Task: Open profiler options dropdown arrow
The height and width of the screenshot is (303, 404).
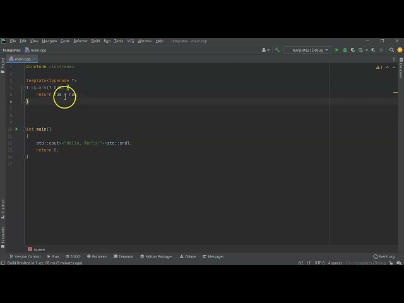Action: tap(367, 50)
